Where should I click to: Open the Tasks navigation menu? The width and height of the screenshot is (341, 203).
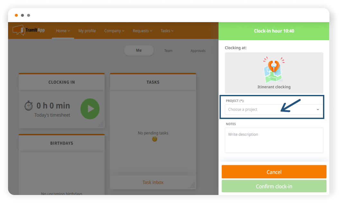167,31
